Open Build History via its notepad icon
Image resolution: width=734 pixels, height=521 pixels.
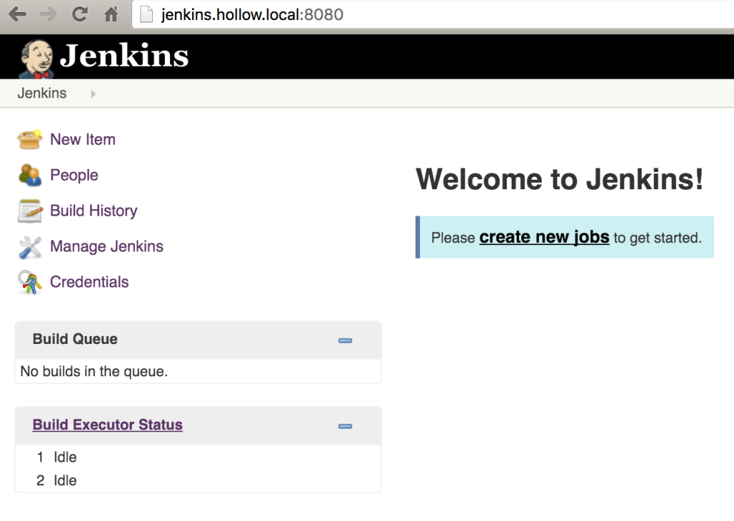point(31,211)
